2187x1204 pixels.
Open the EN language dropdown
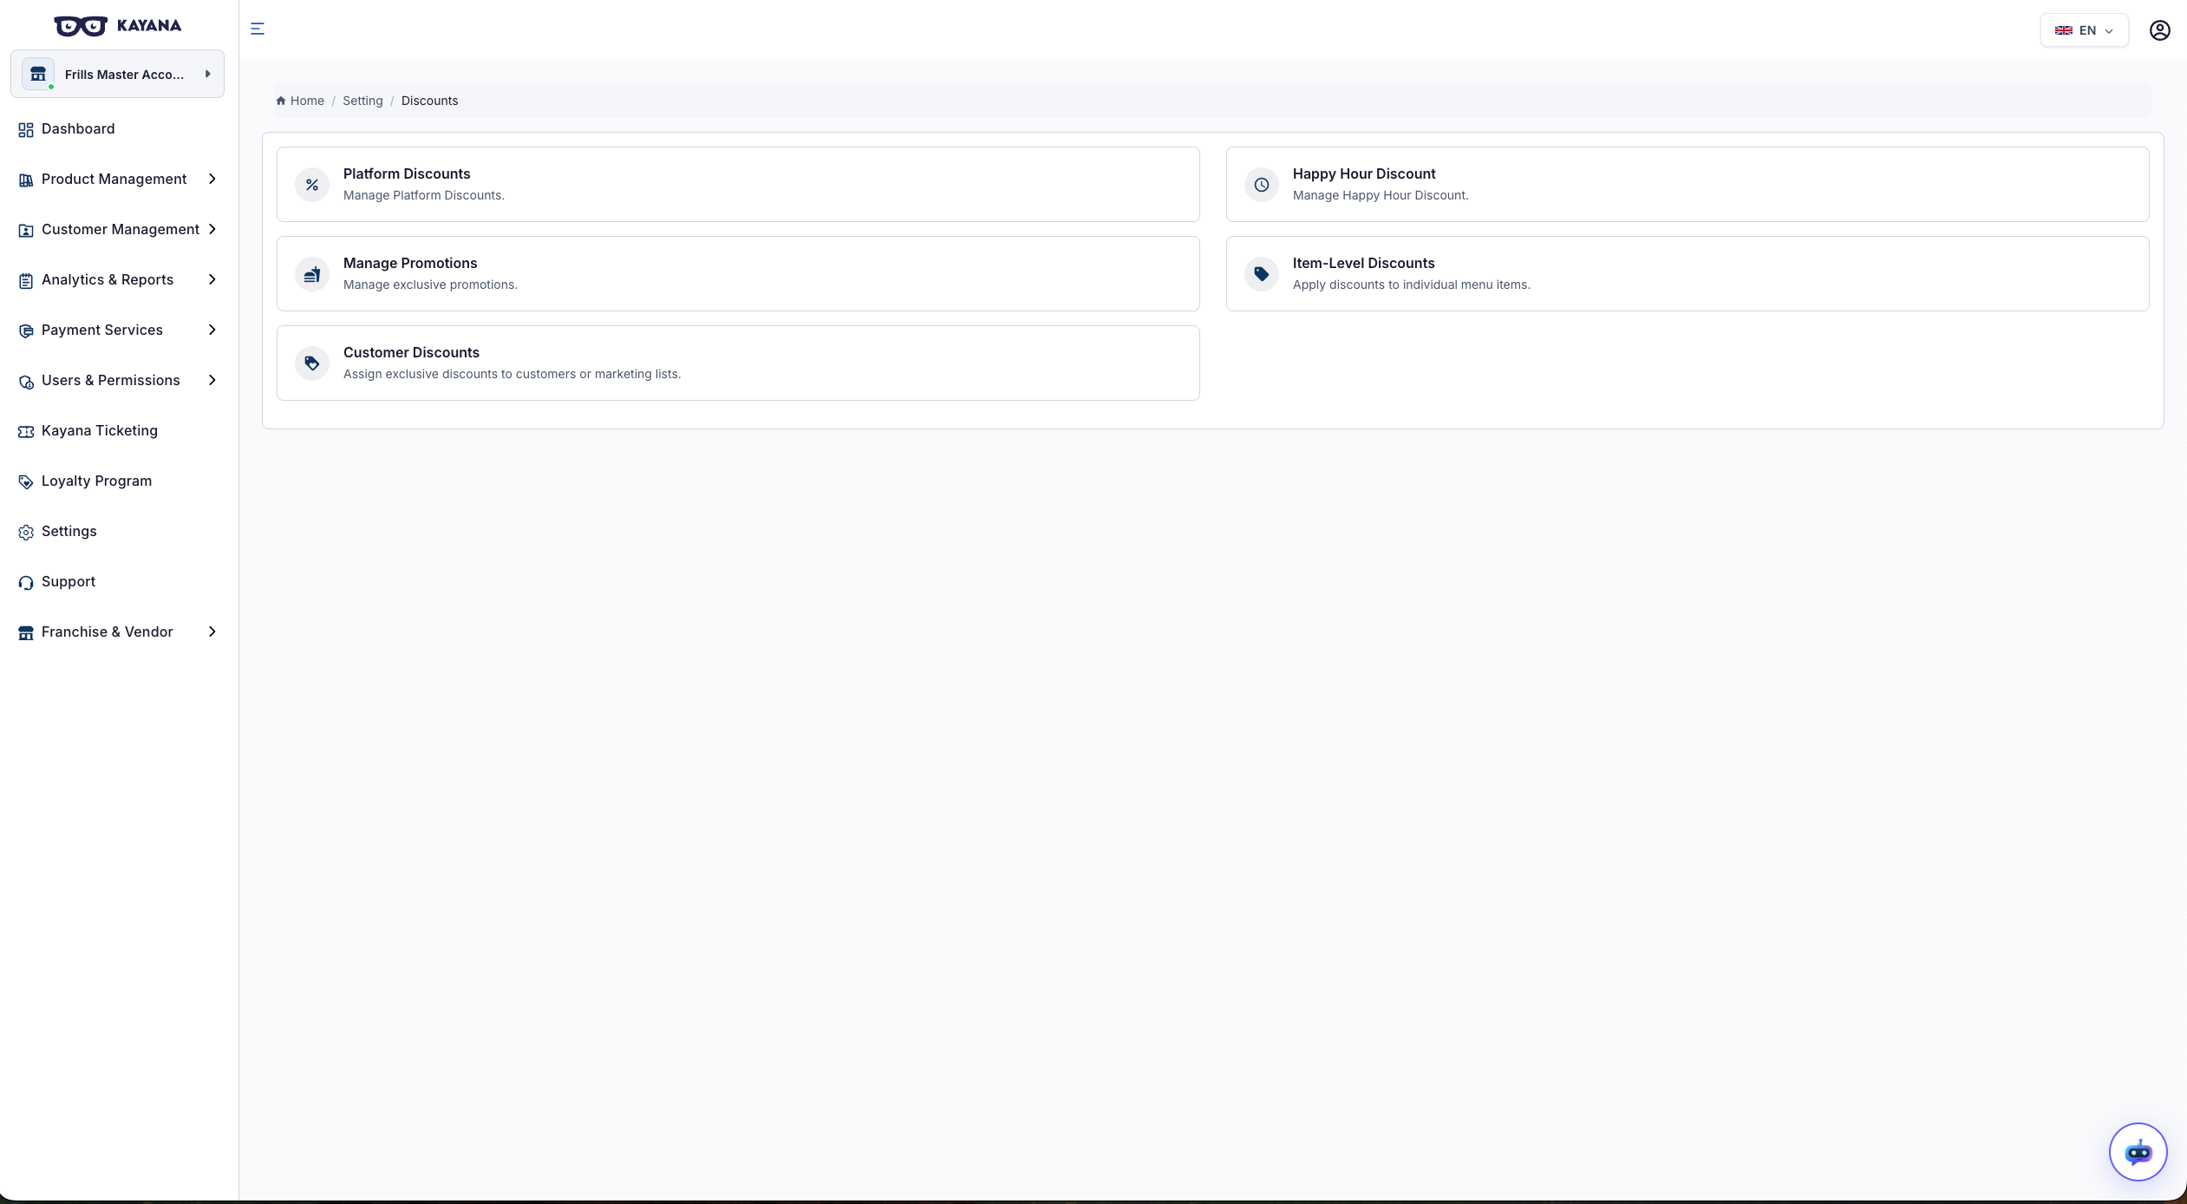click(x=2084, y=30)
